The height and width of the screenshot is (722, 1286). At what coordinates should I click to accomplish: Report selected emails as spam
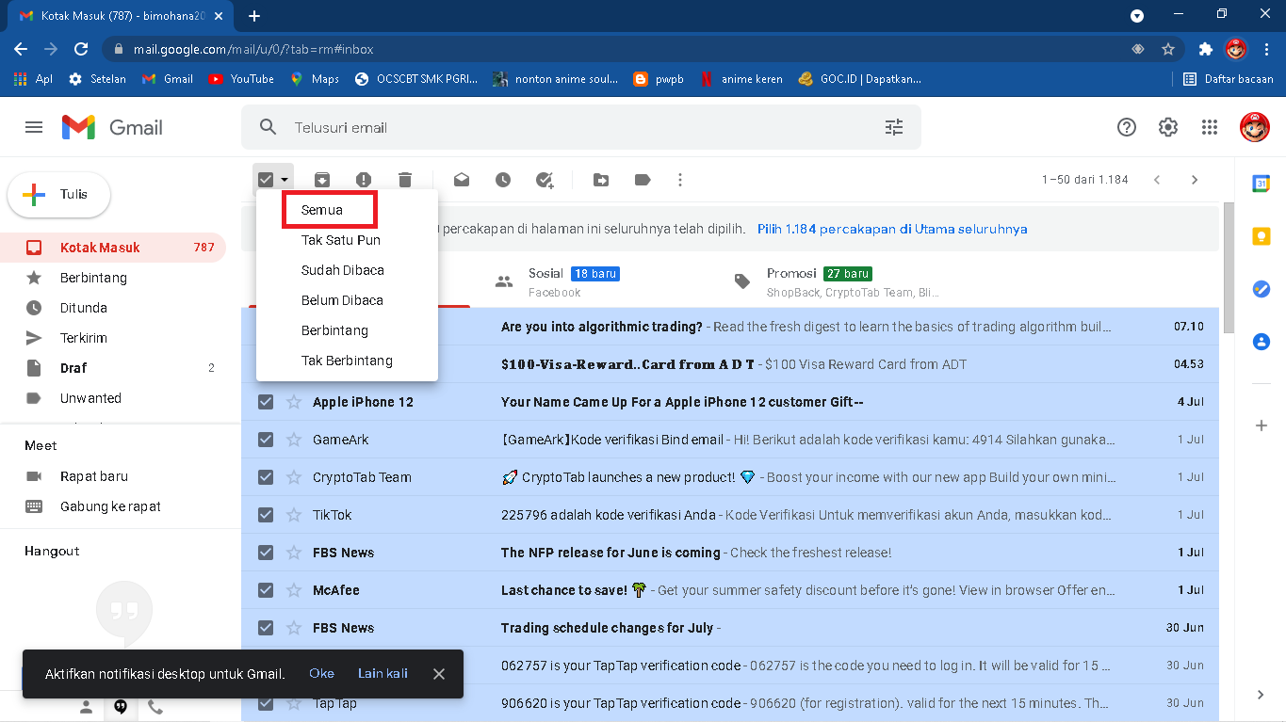click(364, 180)
